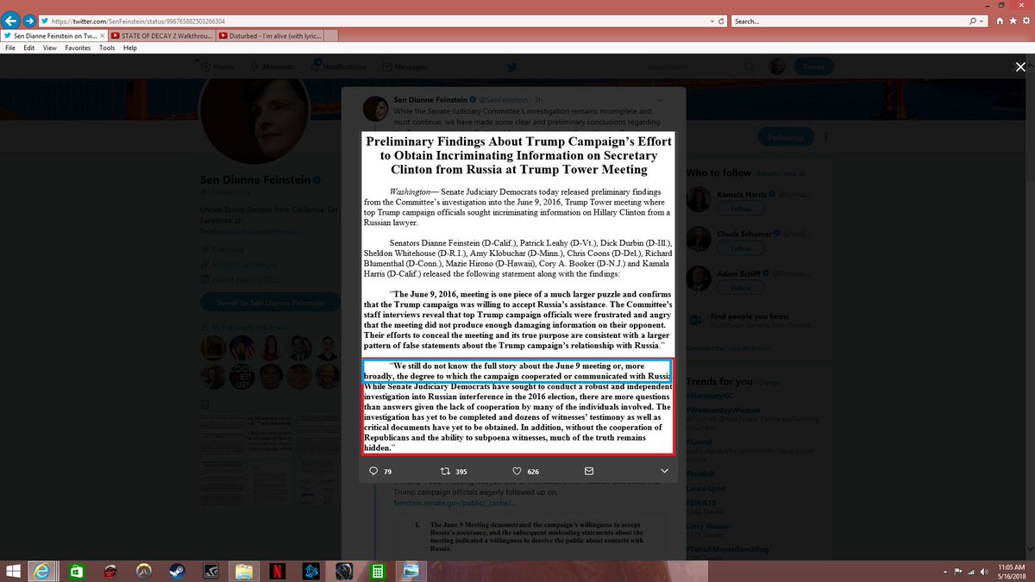This screenshot has width=1035, height=582.
Task: Switch to the STATE OF DECAY 2 Walkthrough tab
Action: [163, 35]
